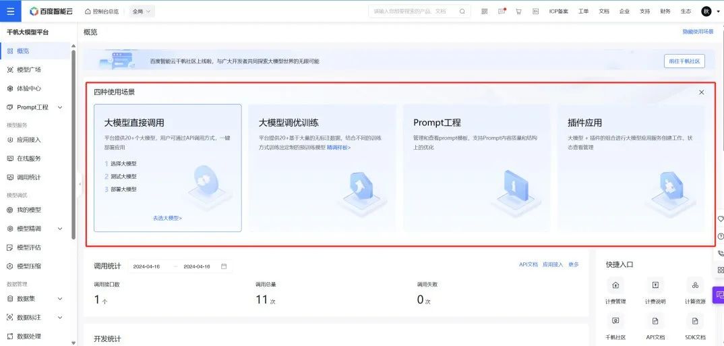The height and width of the screenshot is (346, 724).
Task: Click the search magnifier icon
Action: click(x=462, y=11)
